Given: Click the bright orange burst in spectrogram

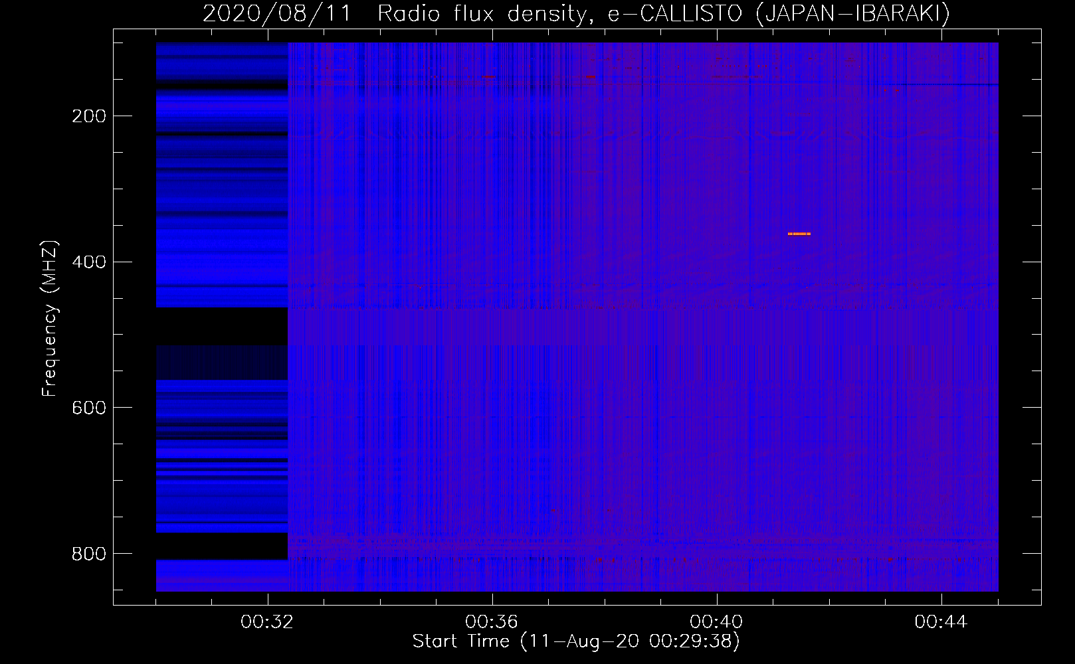Looking at the screenshot, I should click(x=799, y=234).
